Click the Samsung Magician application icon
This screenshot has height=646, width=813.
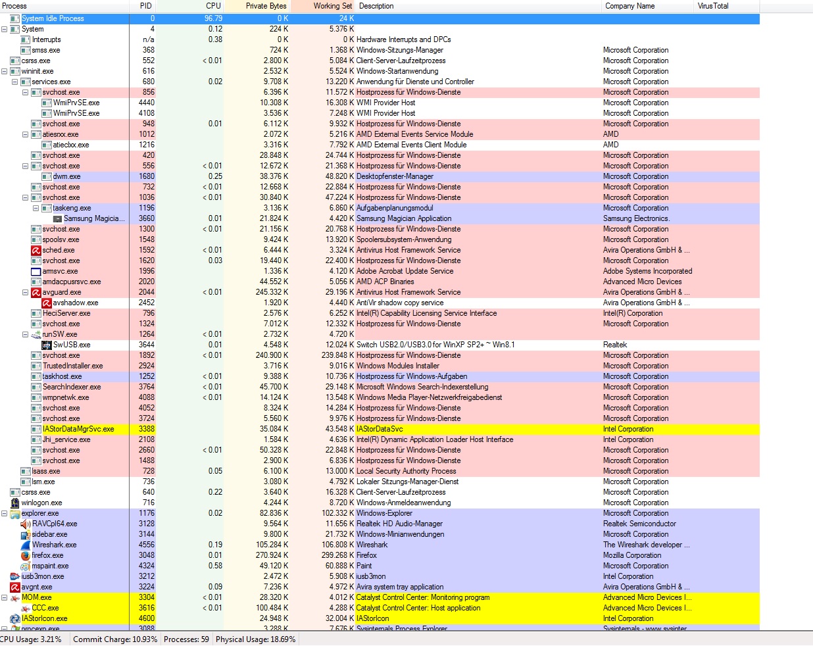(57, 218)
